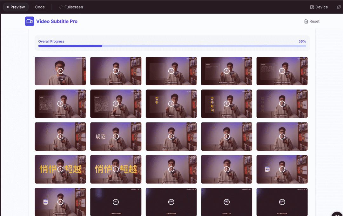
Task: Open thumbnail with yellow '答非所问' text
Action: tap(226, 104)
